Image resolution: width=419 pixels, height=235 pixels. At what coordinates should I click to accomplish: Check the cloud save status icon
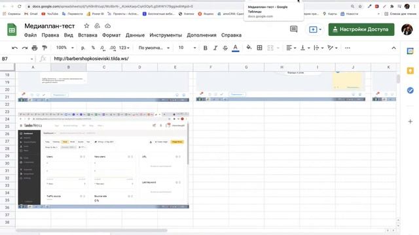point(107,26)
